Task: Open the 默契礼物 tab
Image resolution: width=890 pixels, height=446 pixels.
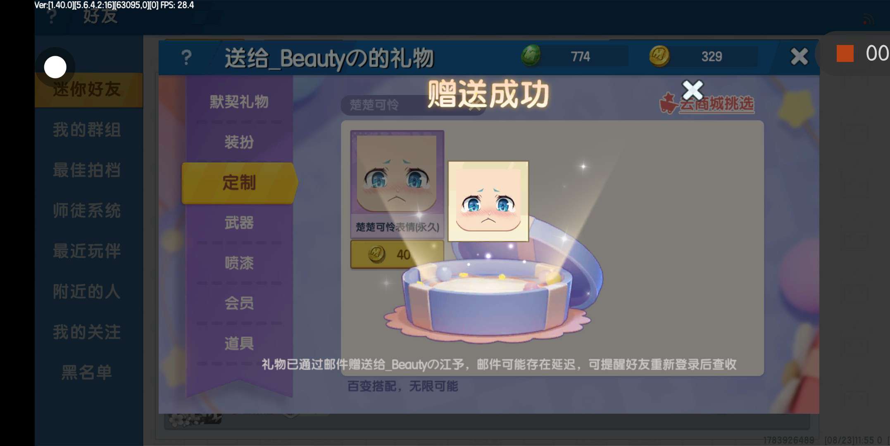Action: point(239,102)
